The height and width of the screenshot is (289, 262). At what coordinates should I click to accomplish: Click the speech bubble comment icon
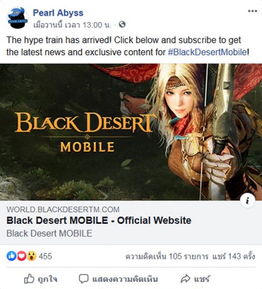(x=84, y=279)
